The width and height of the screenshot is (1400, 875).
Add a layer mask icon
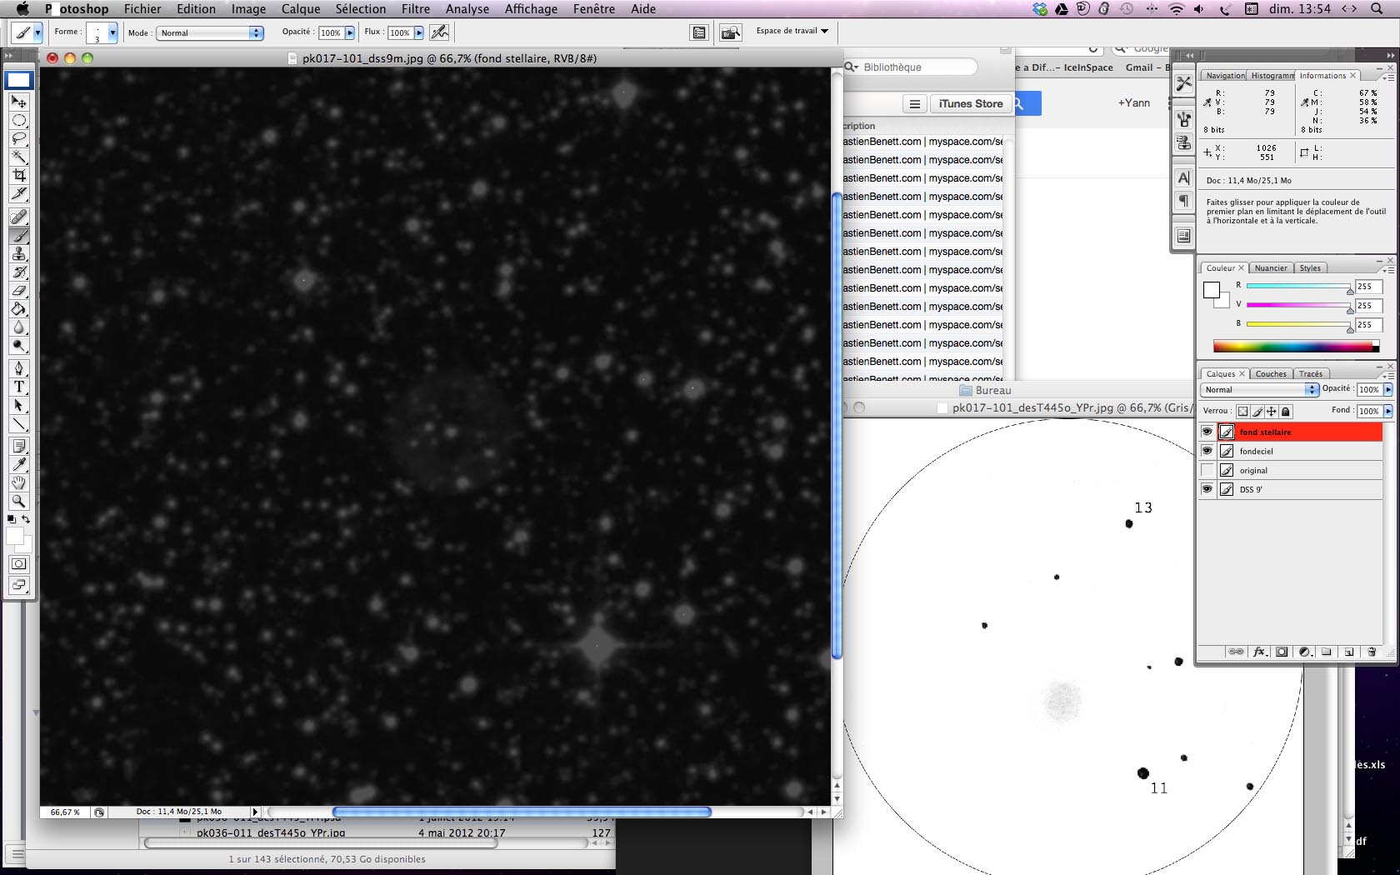[1282, 652]
